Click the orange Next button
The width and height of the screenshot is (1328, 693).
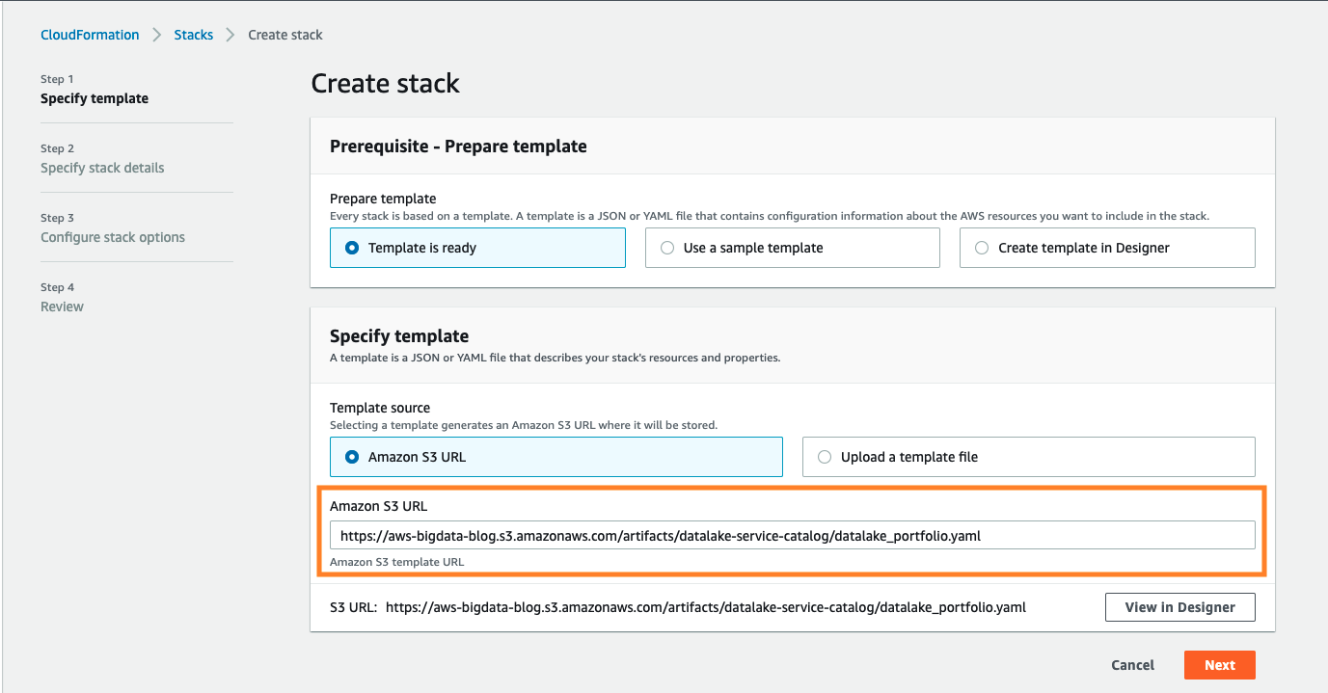click(x=1219, y=665)
